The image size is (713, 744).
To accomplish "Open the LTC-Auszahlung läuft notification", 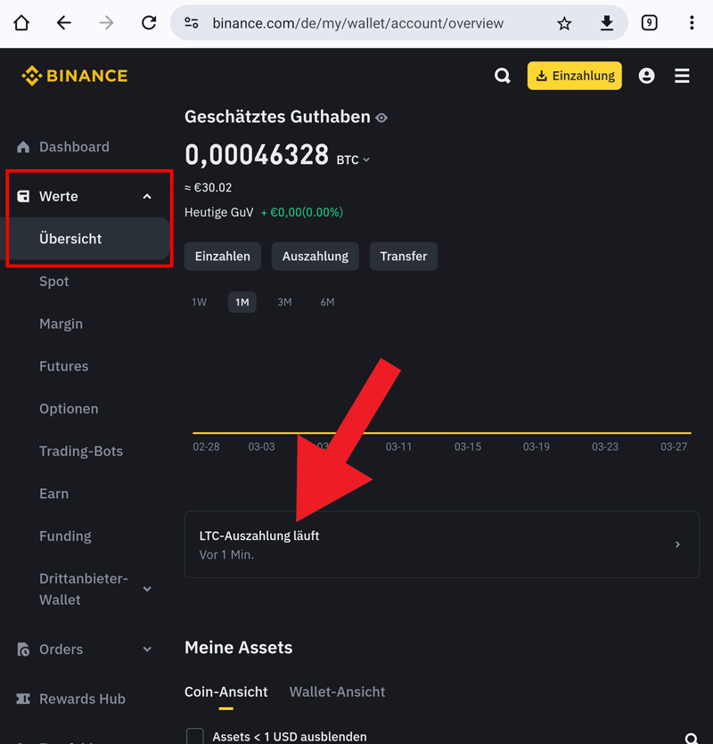I will pos(441,544).
